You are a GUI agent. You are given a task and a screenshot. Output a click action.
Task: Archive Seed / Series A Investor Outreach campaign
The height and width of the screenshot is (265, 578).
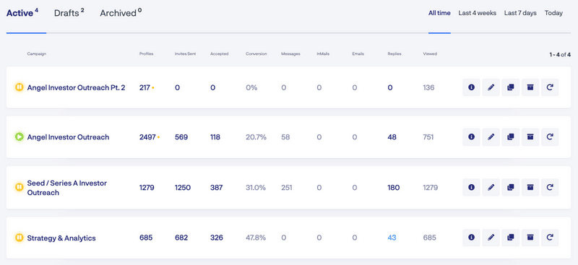530,187
